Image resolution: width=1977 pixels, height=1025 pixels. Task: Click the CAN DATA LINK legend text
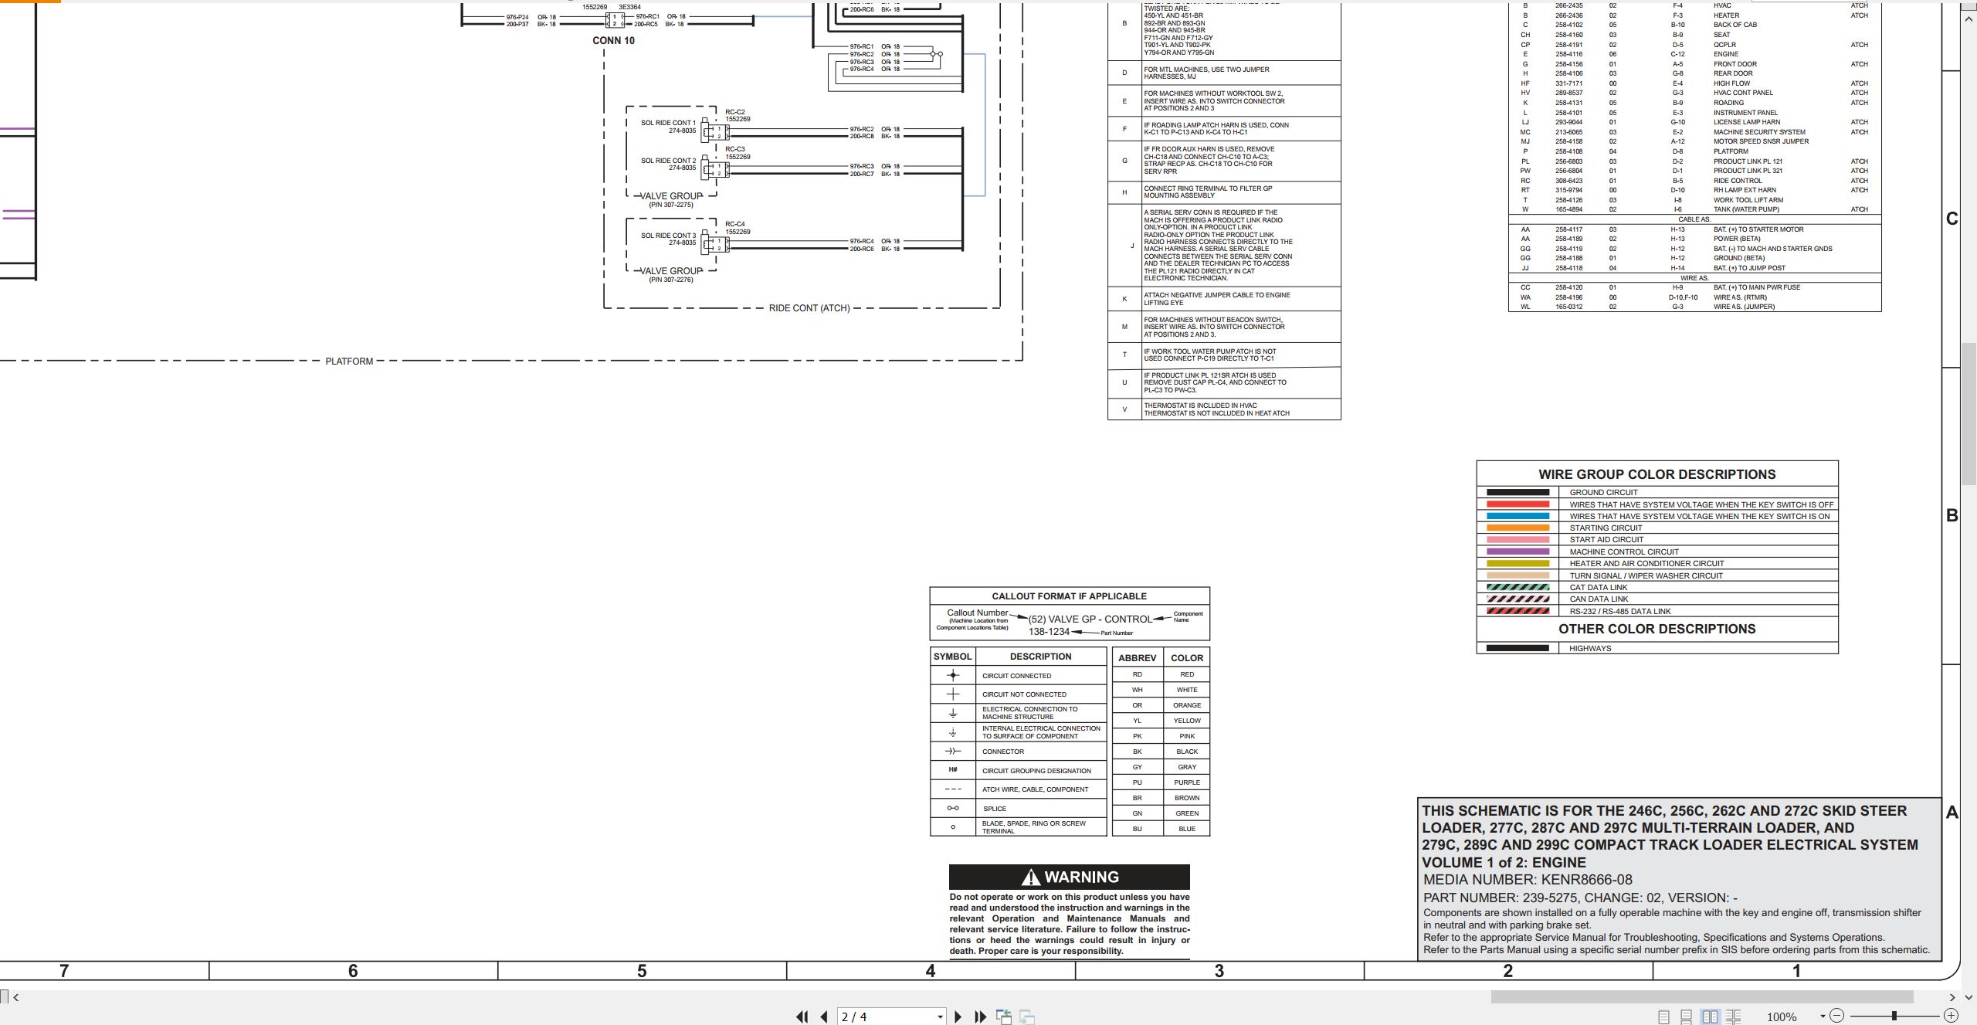(x=1599, y=599)
